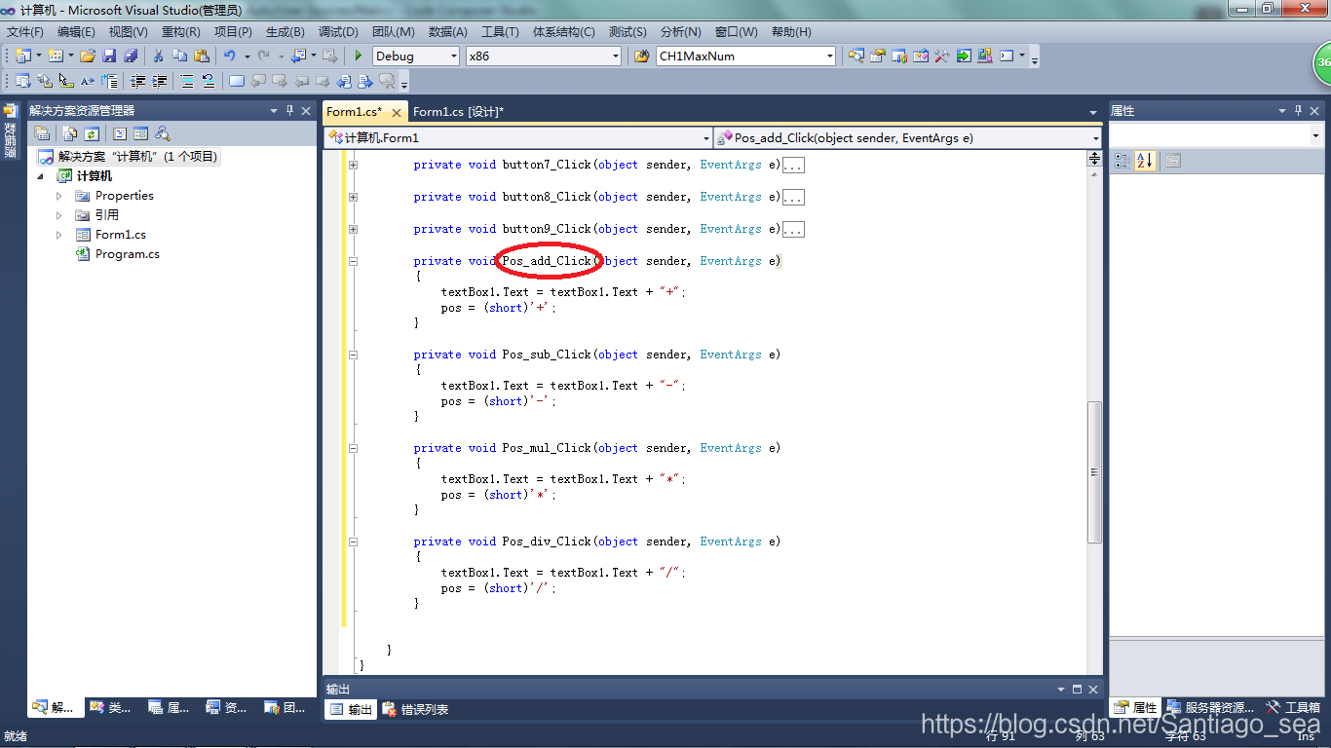Image resolution: width=1331 pixels, height=748 pixels.
Task: Open the 编辑(E) menu
Action: click(76, 32)
